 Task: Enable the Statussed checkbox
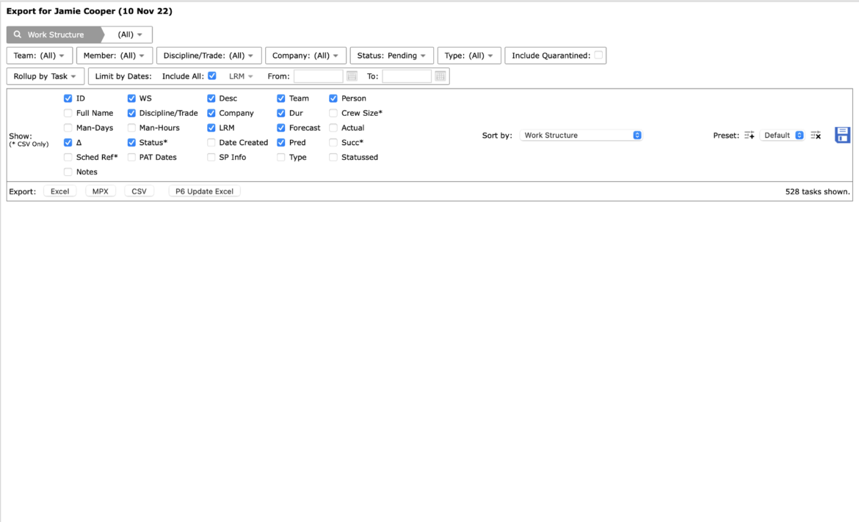click(x=333, y=157)
